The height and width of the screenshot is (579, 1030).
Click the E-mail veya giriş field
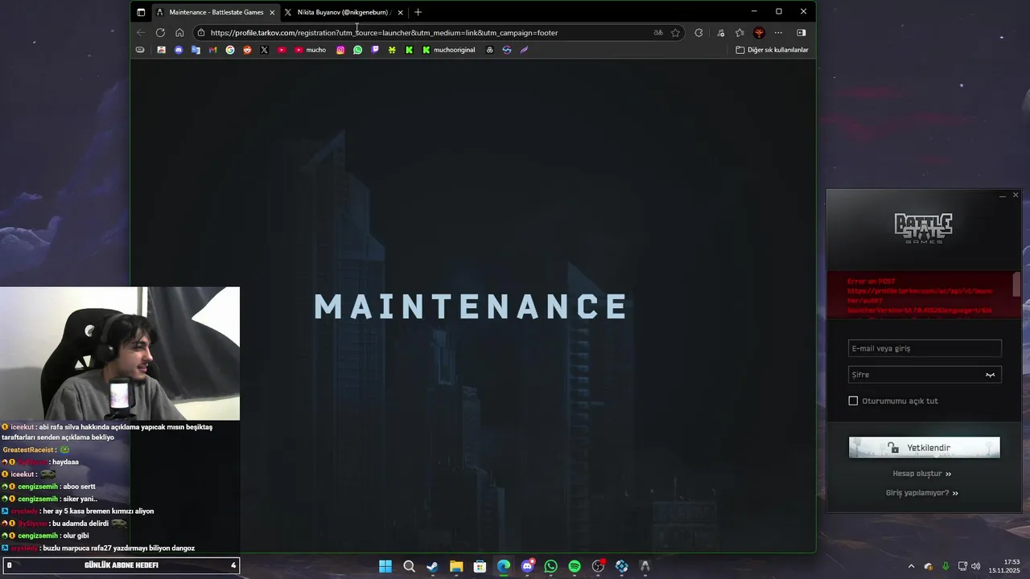[x=925, y=348]
